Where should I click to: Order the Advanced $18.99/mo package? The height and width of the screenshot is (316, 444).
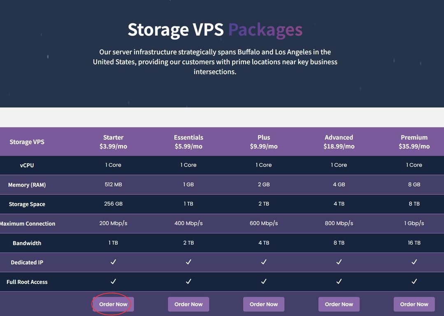click(339, 304)
